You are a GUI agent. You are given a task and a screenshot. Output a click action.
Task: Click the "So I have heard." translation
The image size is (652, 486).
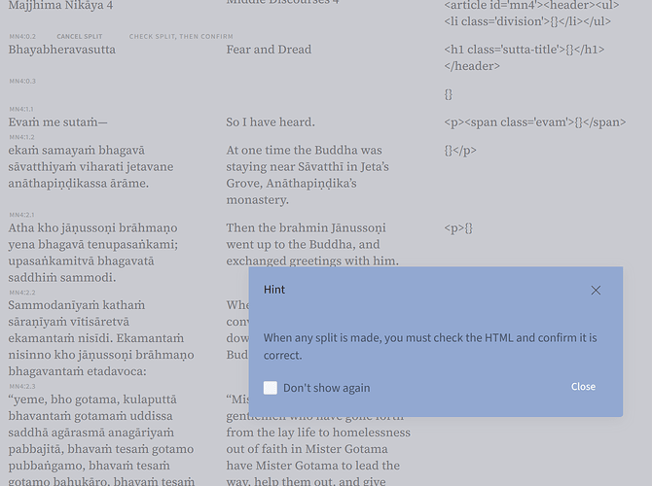coord(271,122)
